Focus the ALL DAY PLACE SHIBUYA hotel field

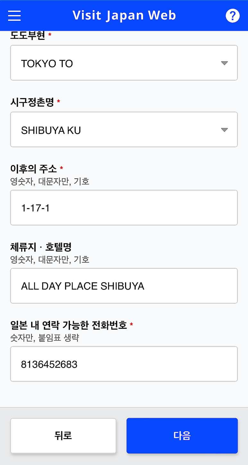pyautogui.click(x=124, y=286)
